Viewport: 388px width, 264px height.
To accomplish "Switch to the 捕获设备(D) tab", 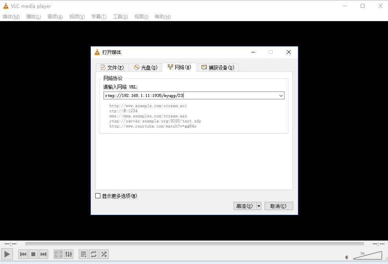I will (218, 67).
